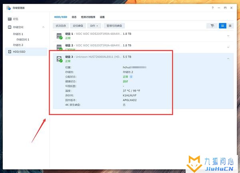Collapse the 存储空间 sidebar section
Viewport: 240px width, 173px height.
click(43, 27)
